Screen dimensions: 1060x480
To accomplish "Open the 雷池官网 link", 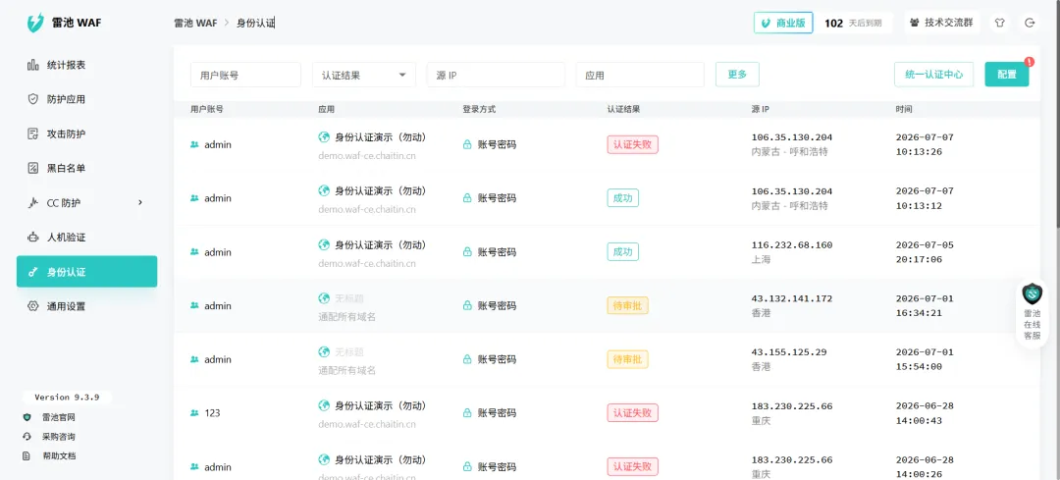I will pos(59,418).
